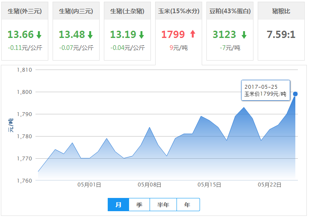Click the -0.04元/公斤 change text

(x=127, y=48)
